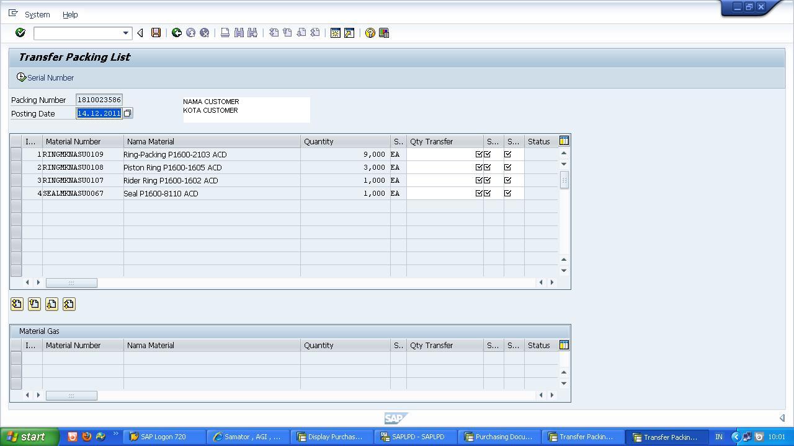
Task: Click the Cancel X toolbar icon
Action: pos(204,33)
